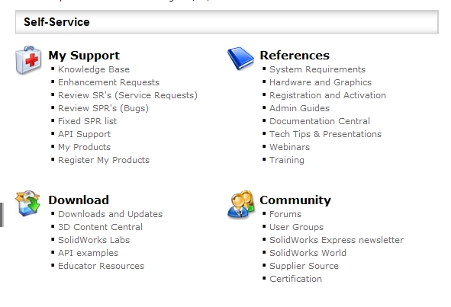Open Review SPR's (Bugs)
Viewport: 451px width, 307px height.
[103, 108]
